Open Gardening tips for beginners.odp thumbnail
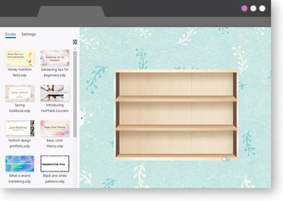Image resolution: width=283 pixels, height=201 pixels. tap(55, 58)
